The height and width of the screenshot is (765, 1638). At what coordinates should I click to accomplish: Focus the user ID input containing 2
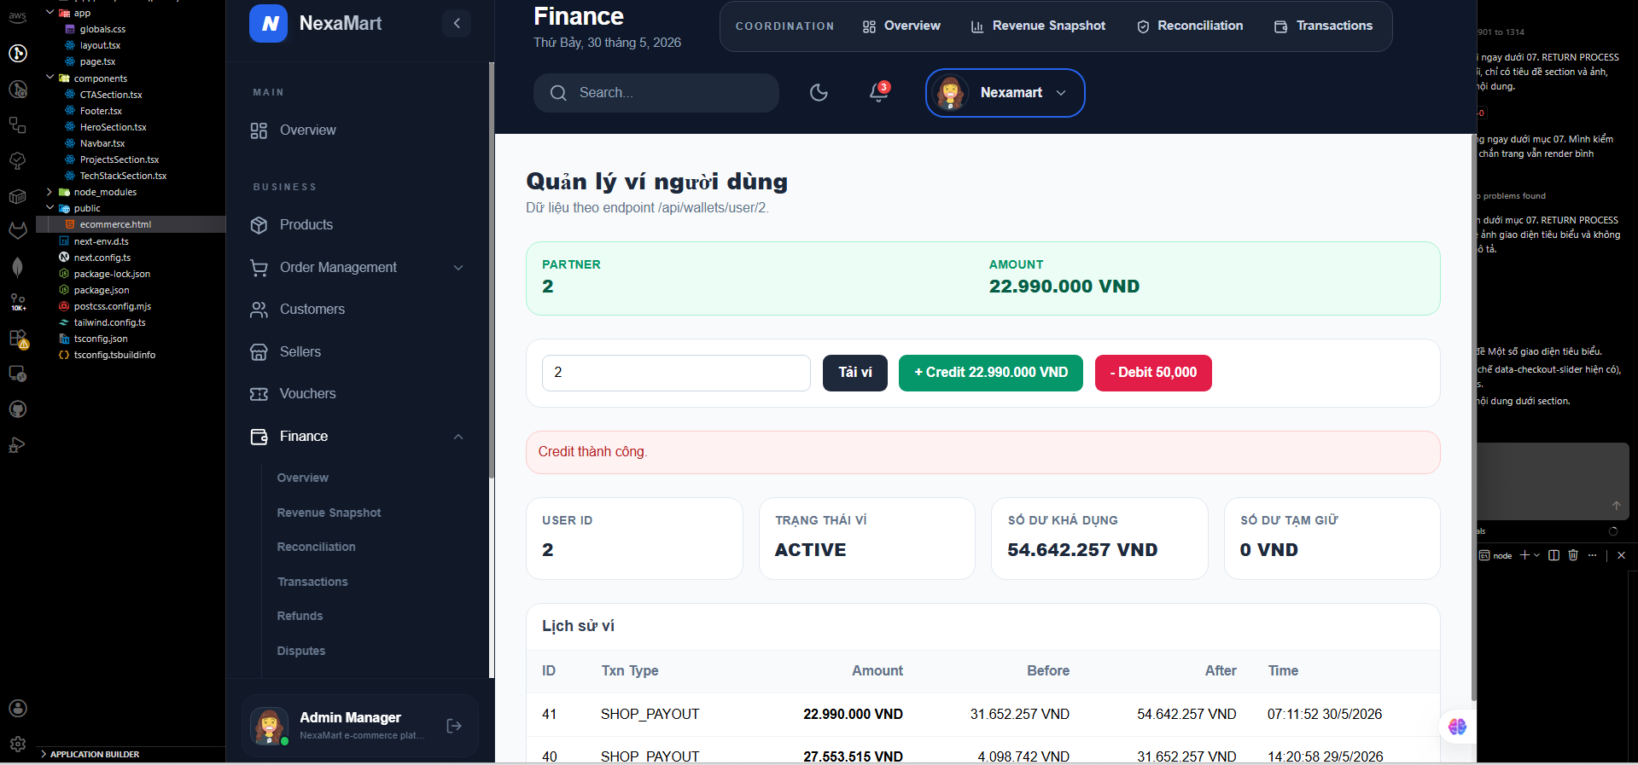676,373
